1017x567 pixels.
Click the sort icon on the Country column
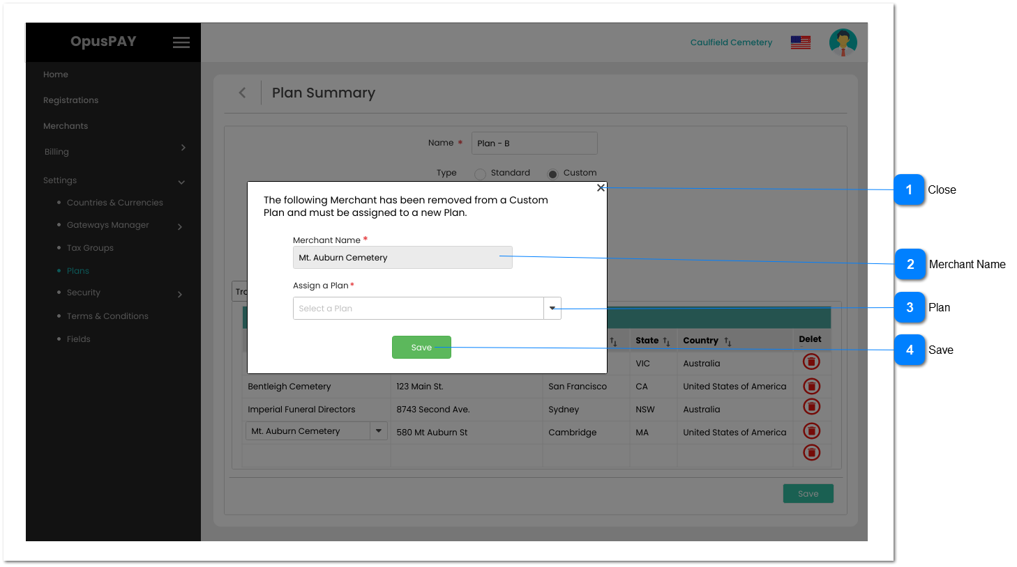click(726, 341)
